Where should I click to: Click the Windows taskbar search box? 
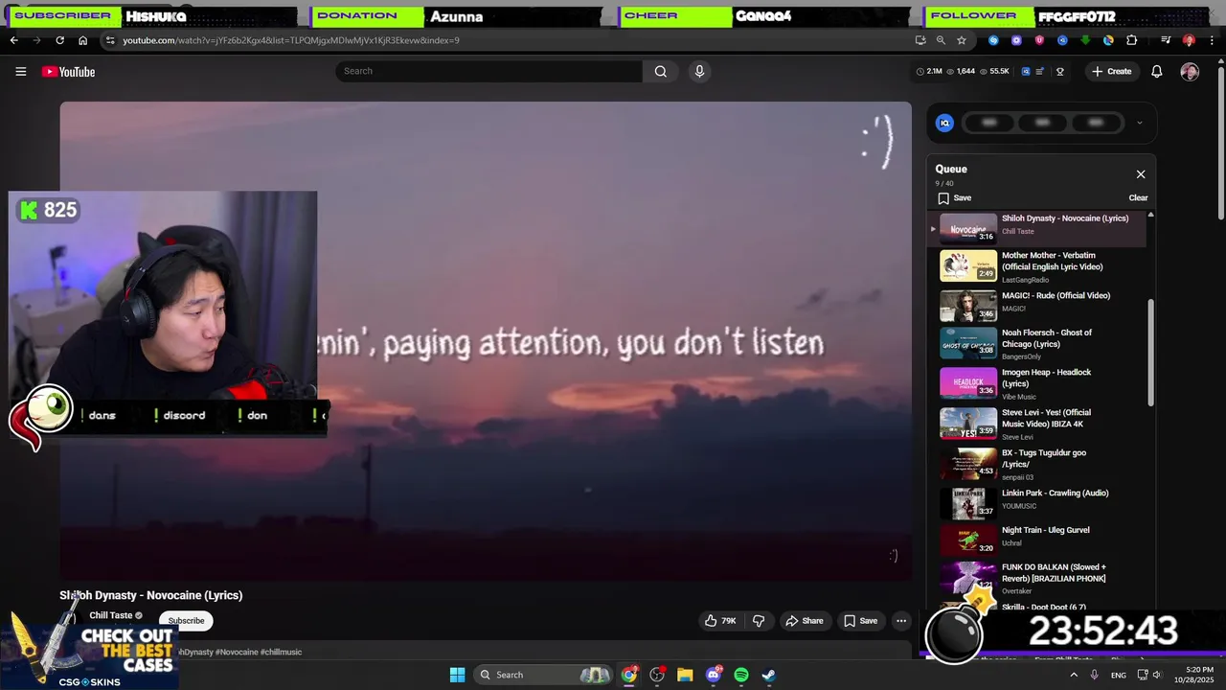[543, 675]
